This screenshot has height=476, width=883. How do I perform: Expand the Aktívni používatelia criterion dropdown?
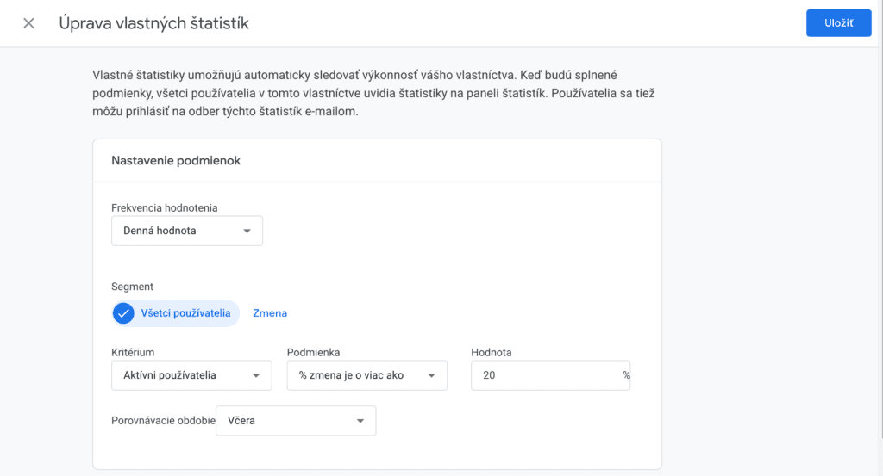pos(191,375)
